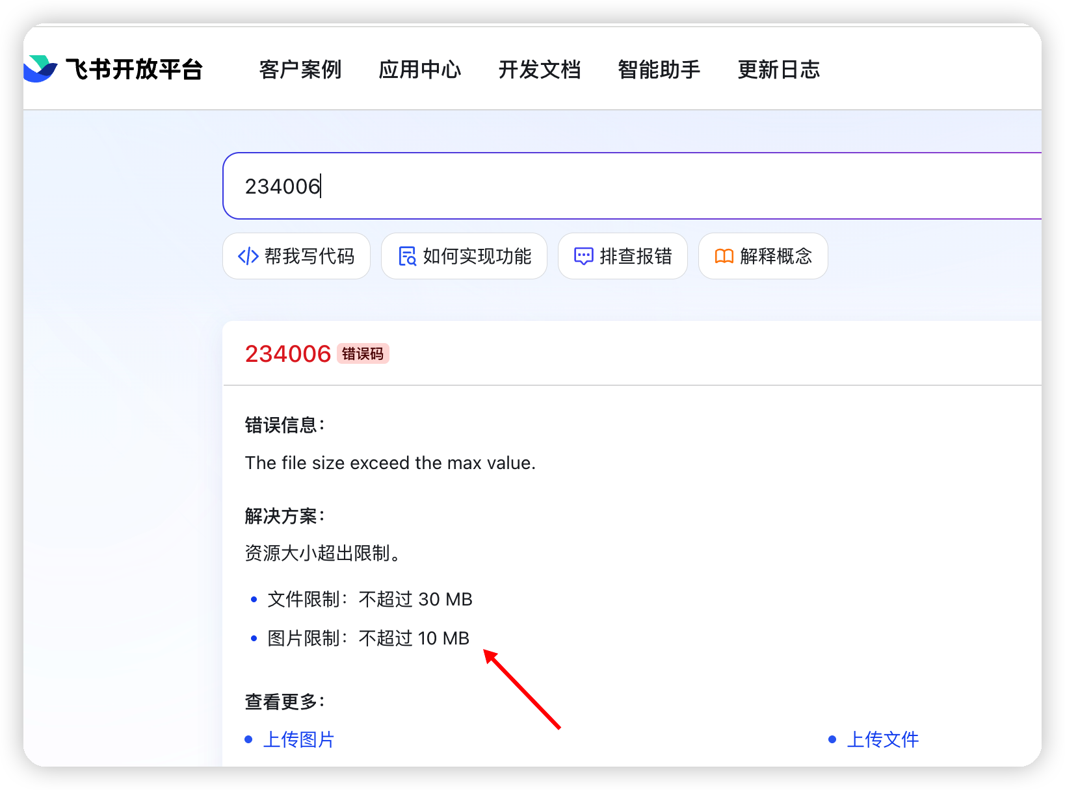1065x790 pixels.
Task: Go to 应用中心 in the navigation
Action: tap(420, 70)
